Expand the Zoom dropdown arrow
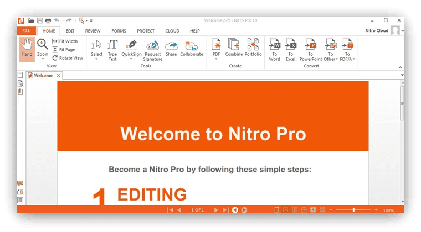Image resolution: width=421 pixels, height=232 pixels. click(43, 59)
